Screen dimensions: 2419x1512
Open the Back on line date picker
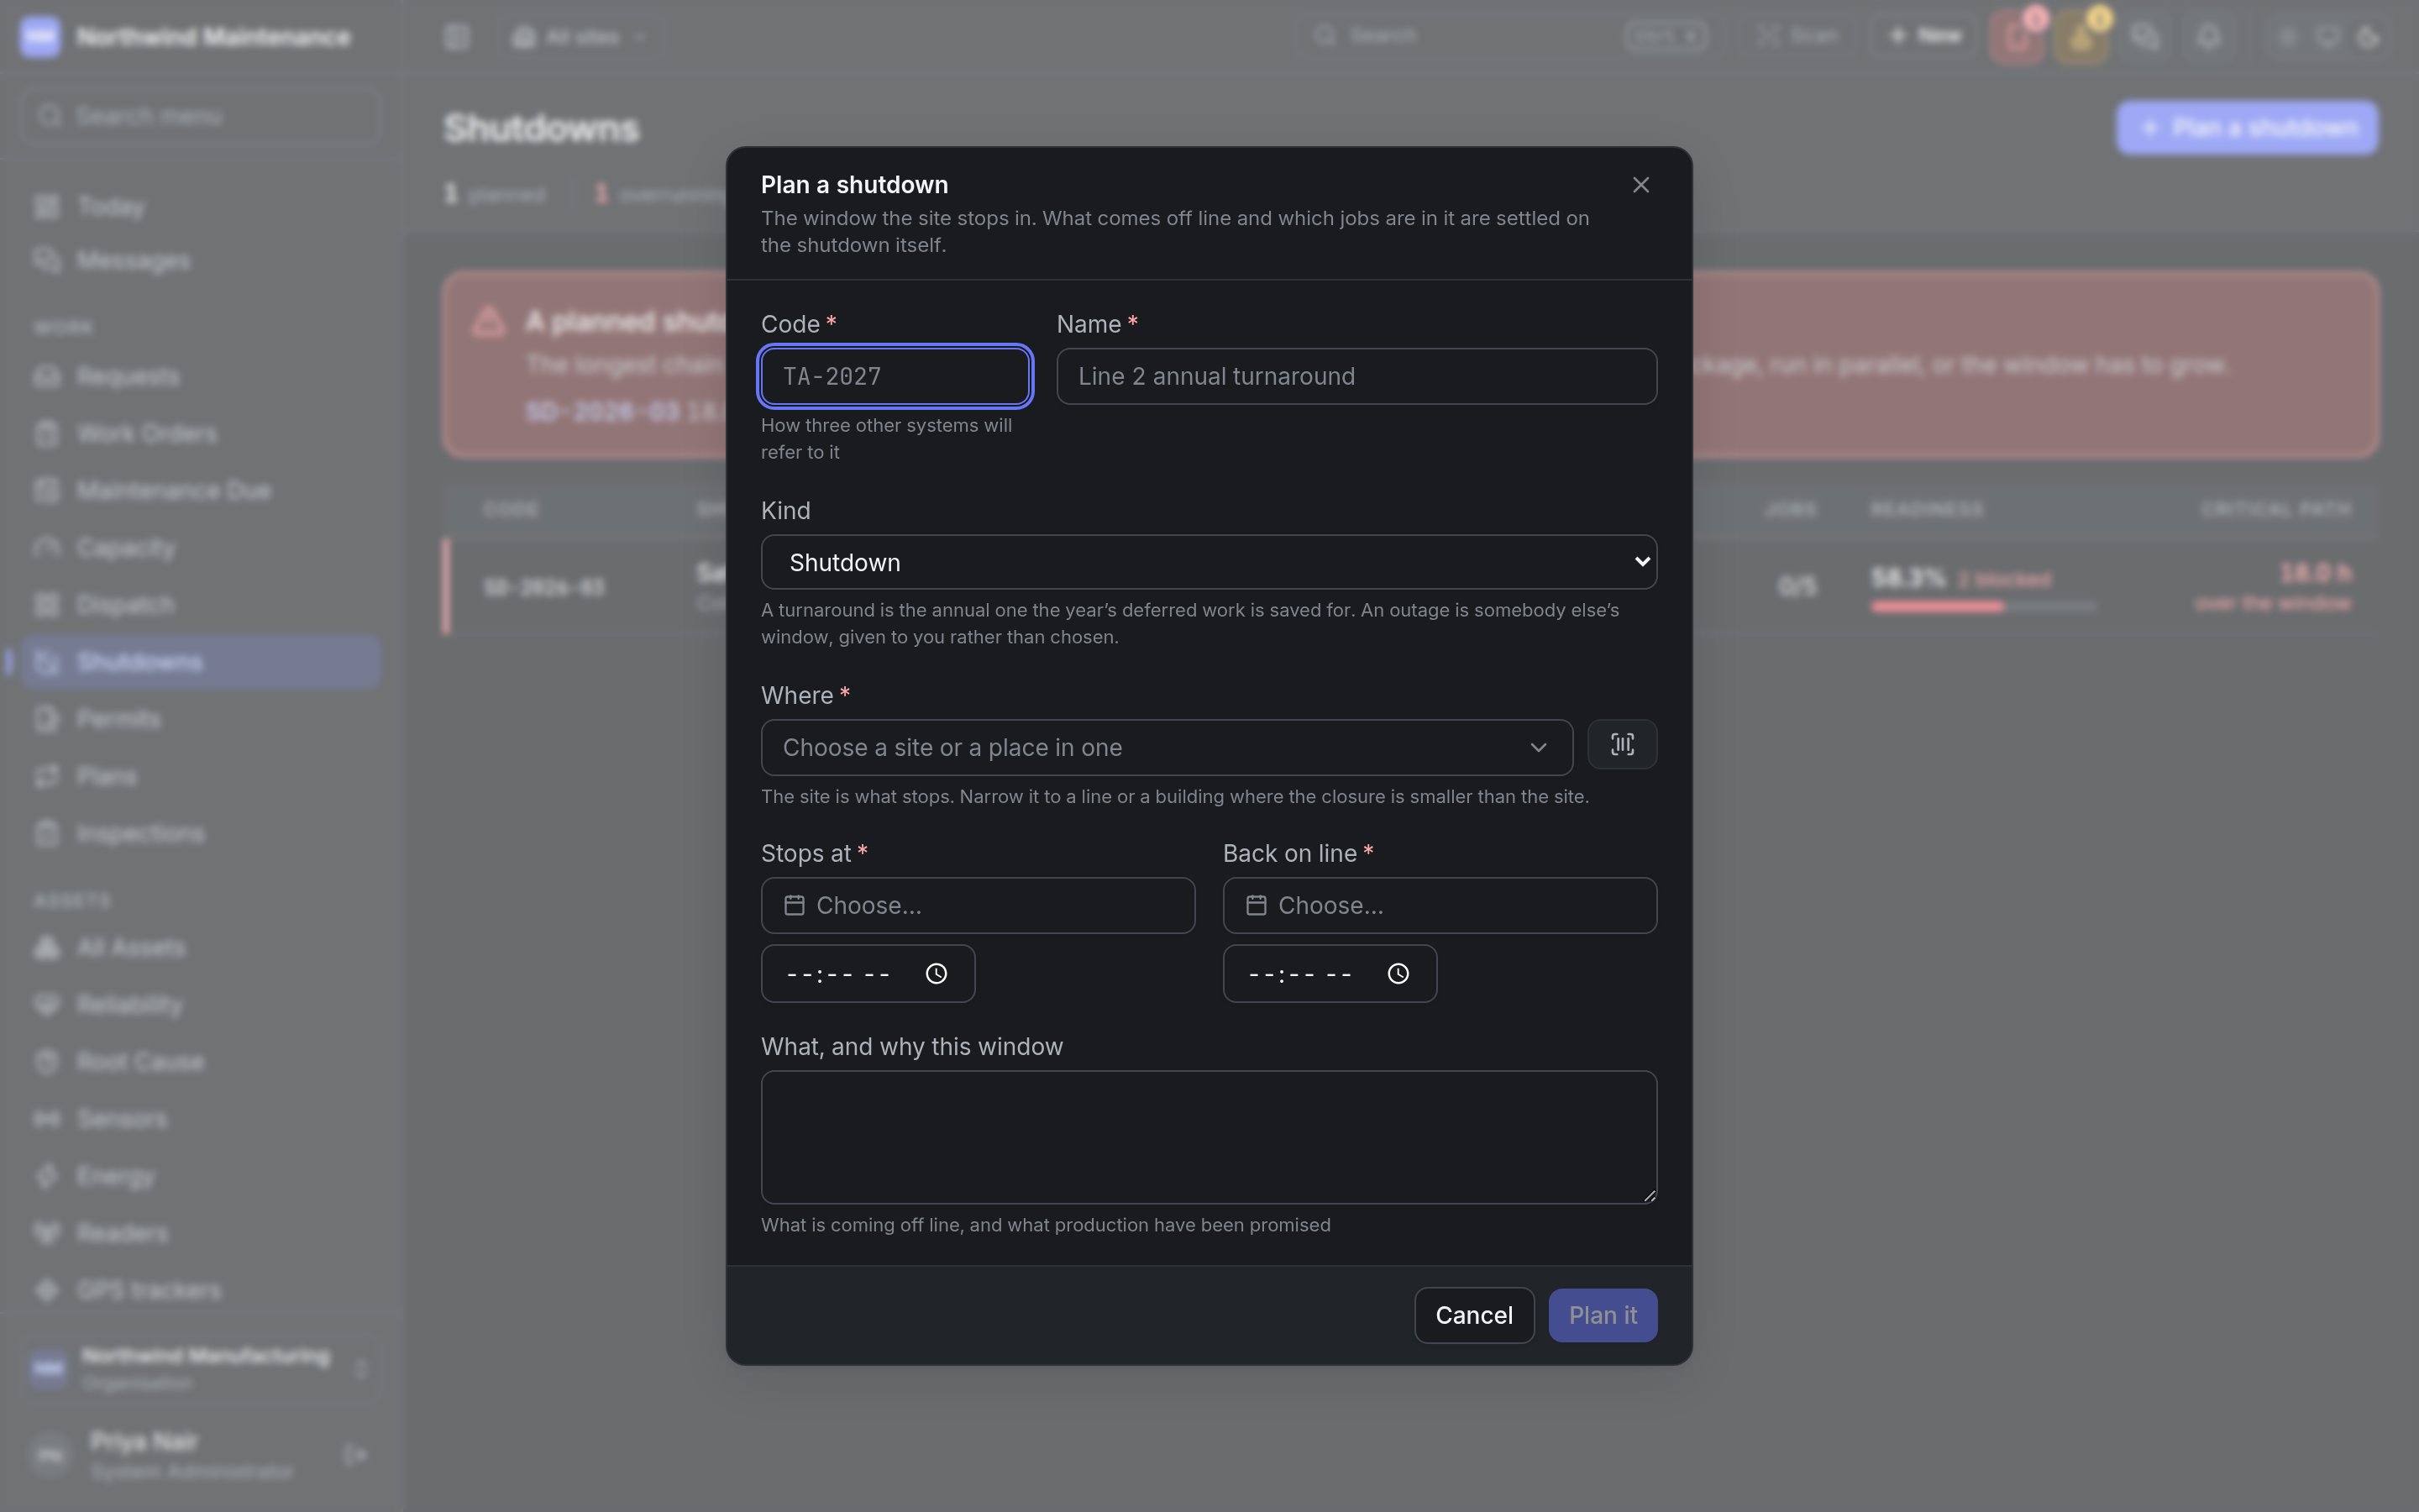pos(1440,905)
